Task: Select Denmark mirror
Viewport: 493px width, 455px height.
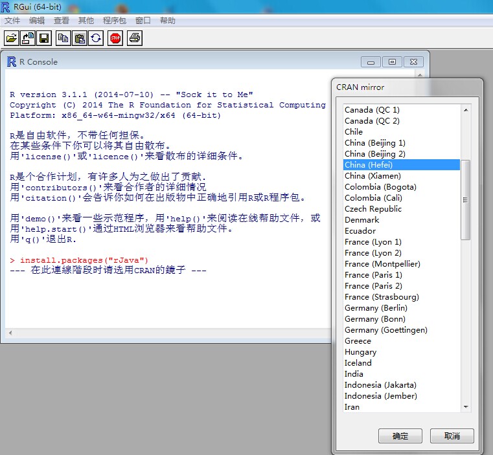Action: (x=402, y=220)
